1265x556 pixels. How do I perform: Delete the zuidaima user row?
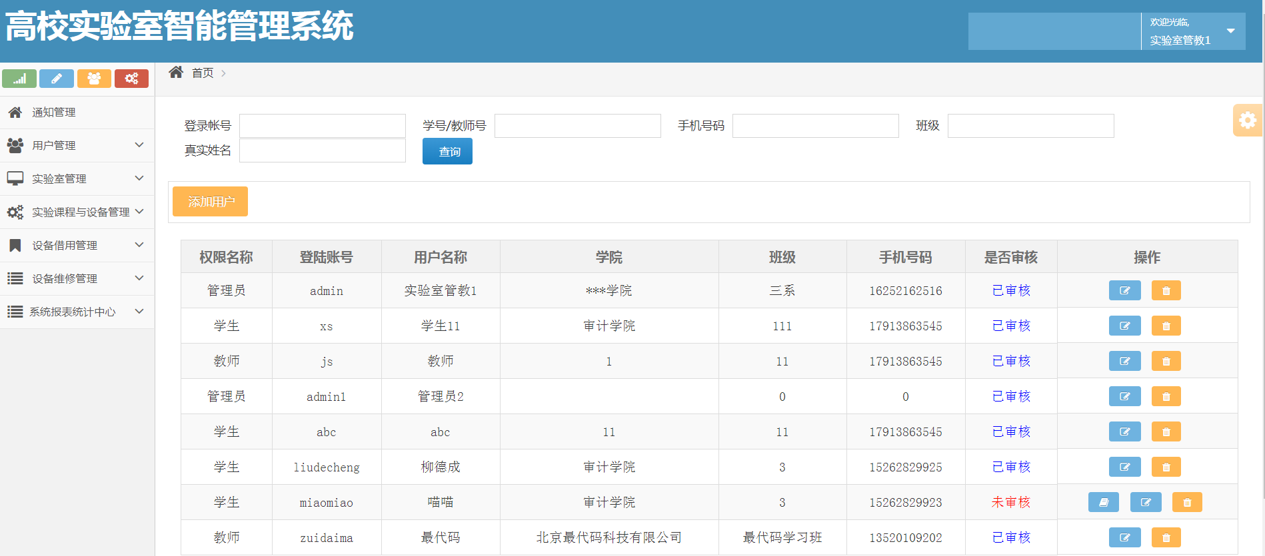point(1166,538)
